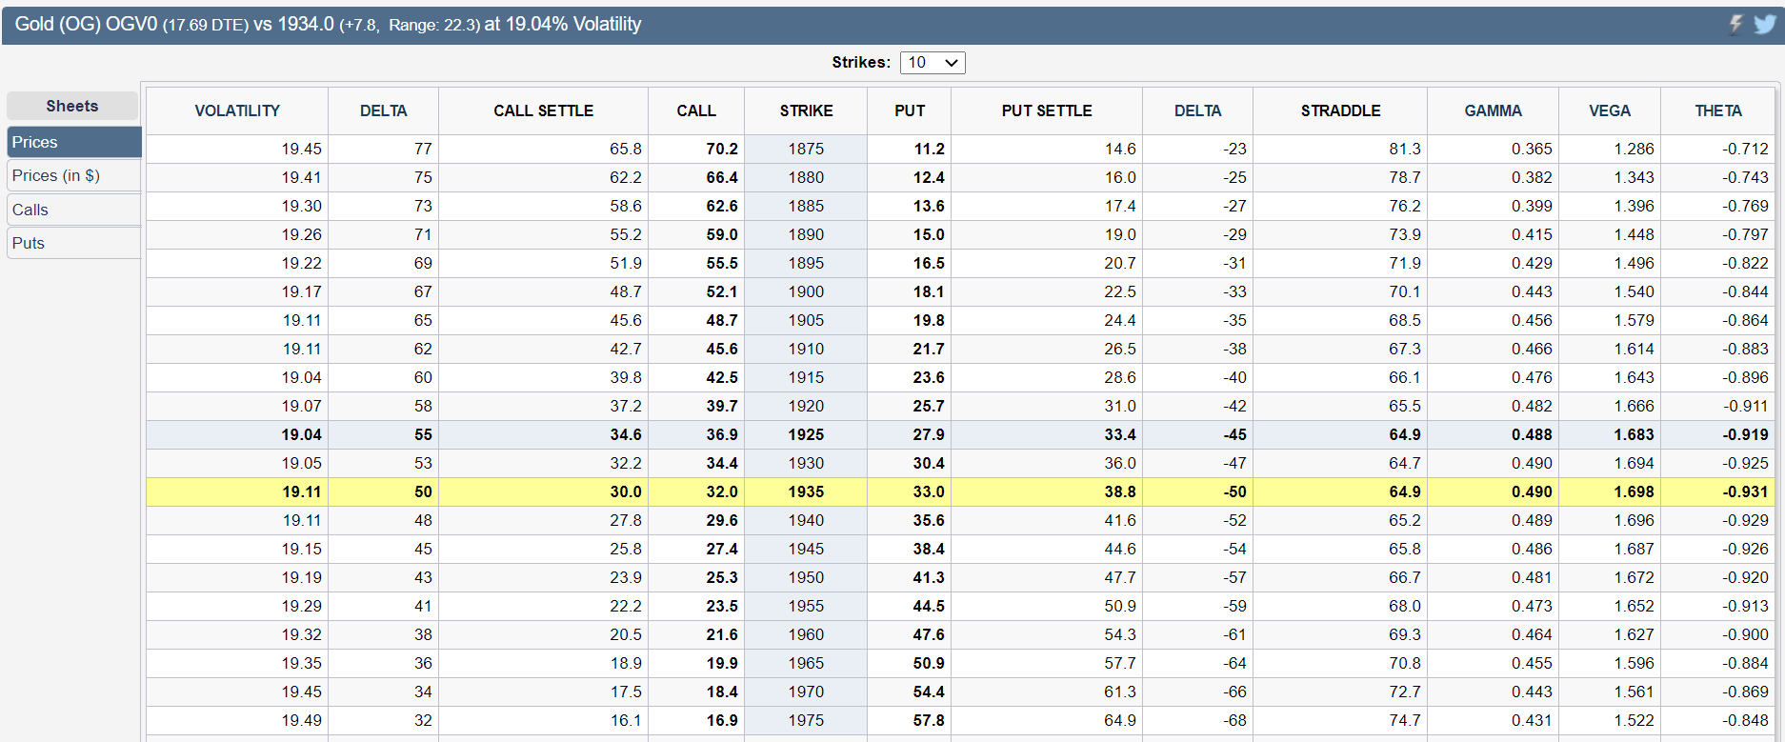Image resolution: width=1785 pixels, height=742 pixels.
Task: Click put price 57.8
Action: click(x=929, y=720)
